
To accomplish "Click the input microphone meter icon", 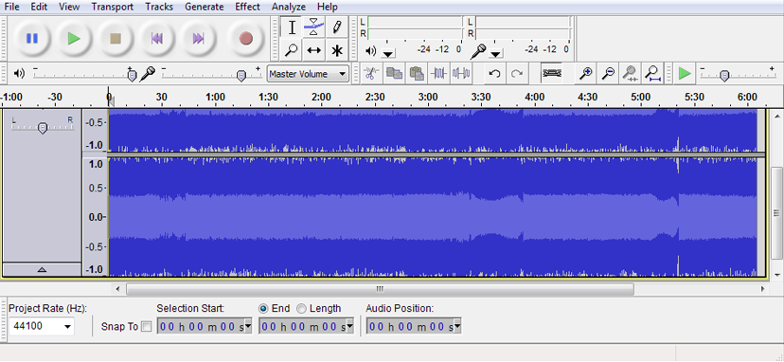I will pyautogui.click(x=478, y=50).
